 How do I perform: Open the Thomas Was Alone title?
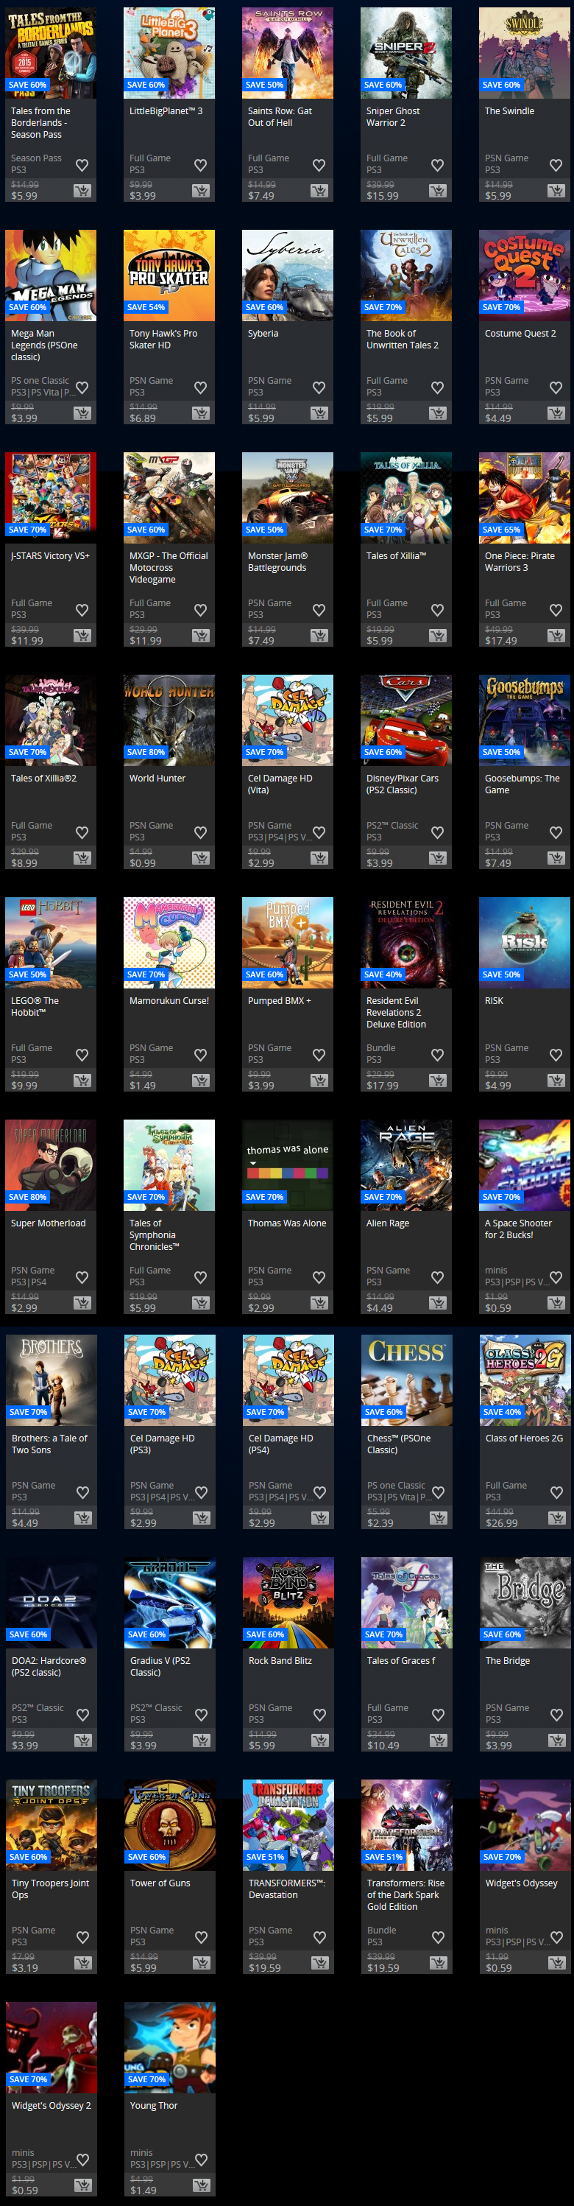(x=286, y=1223)
